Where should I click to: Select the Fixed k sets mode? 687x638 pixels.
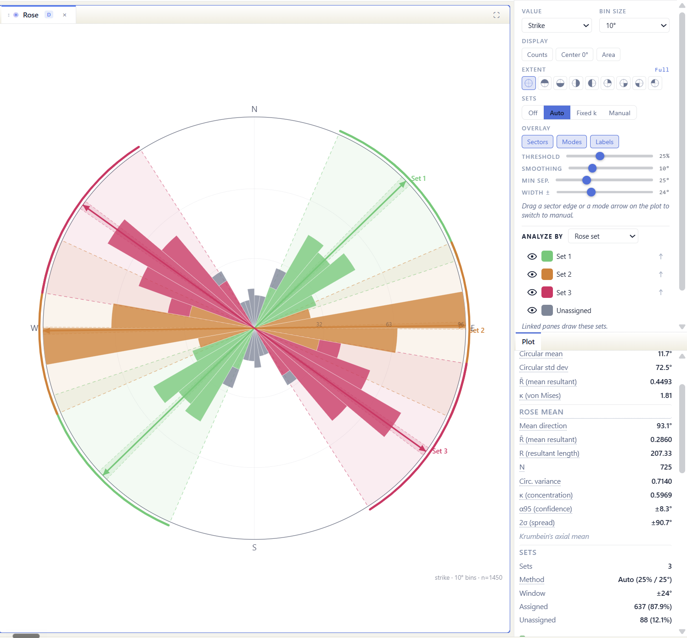point(586,113)
